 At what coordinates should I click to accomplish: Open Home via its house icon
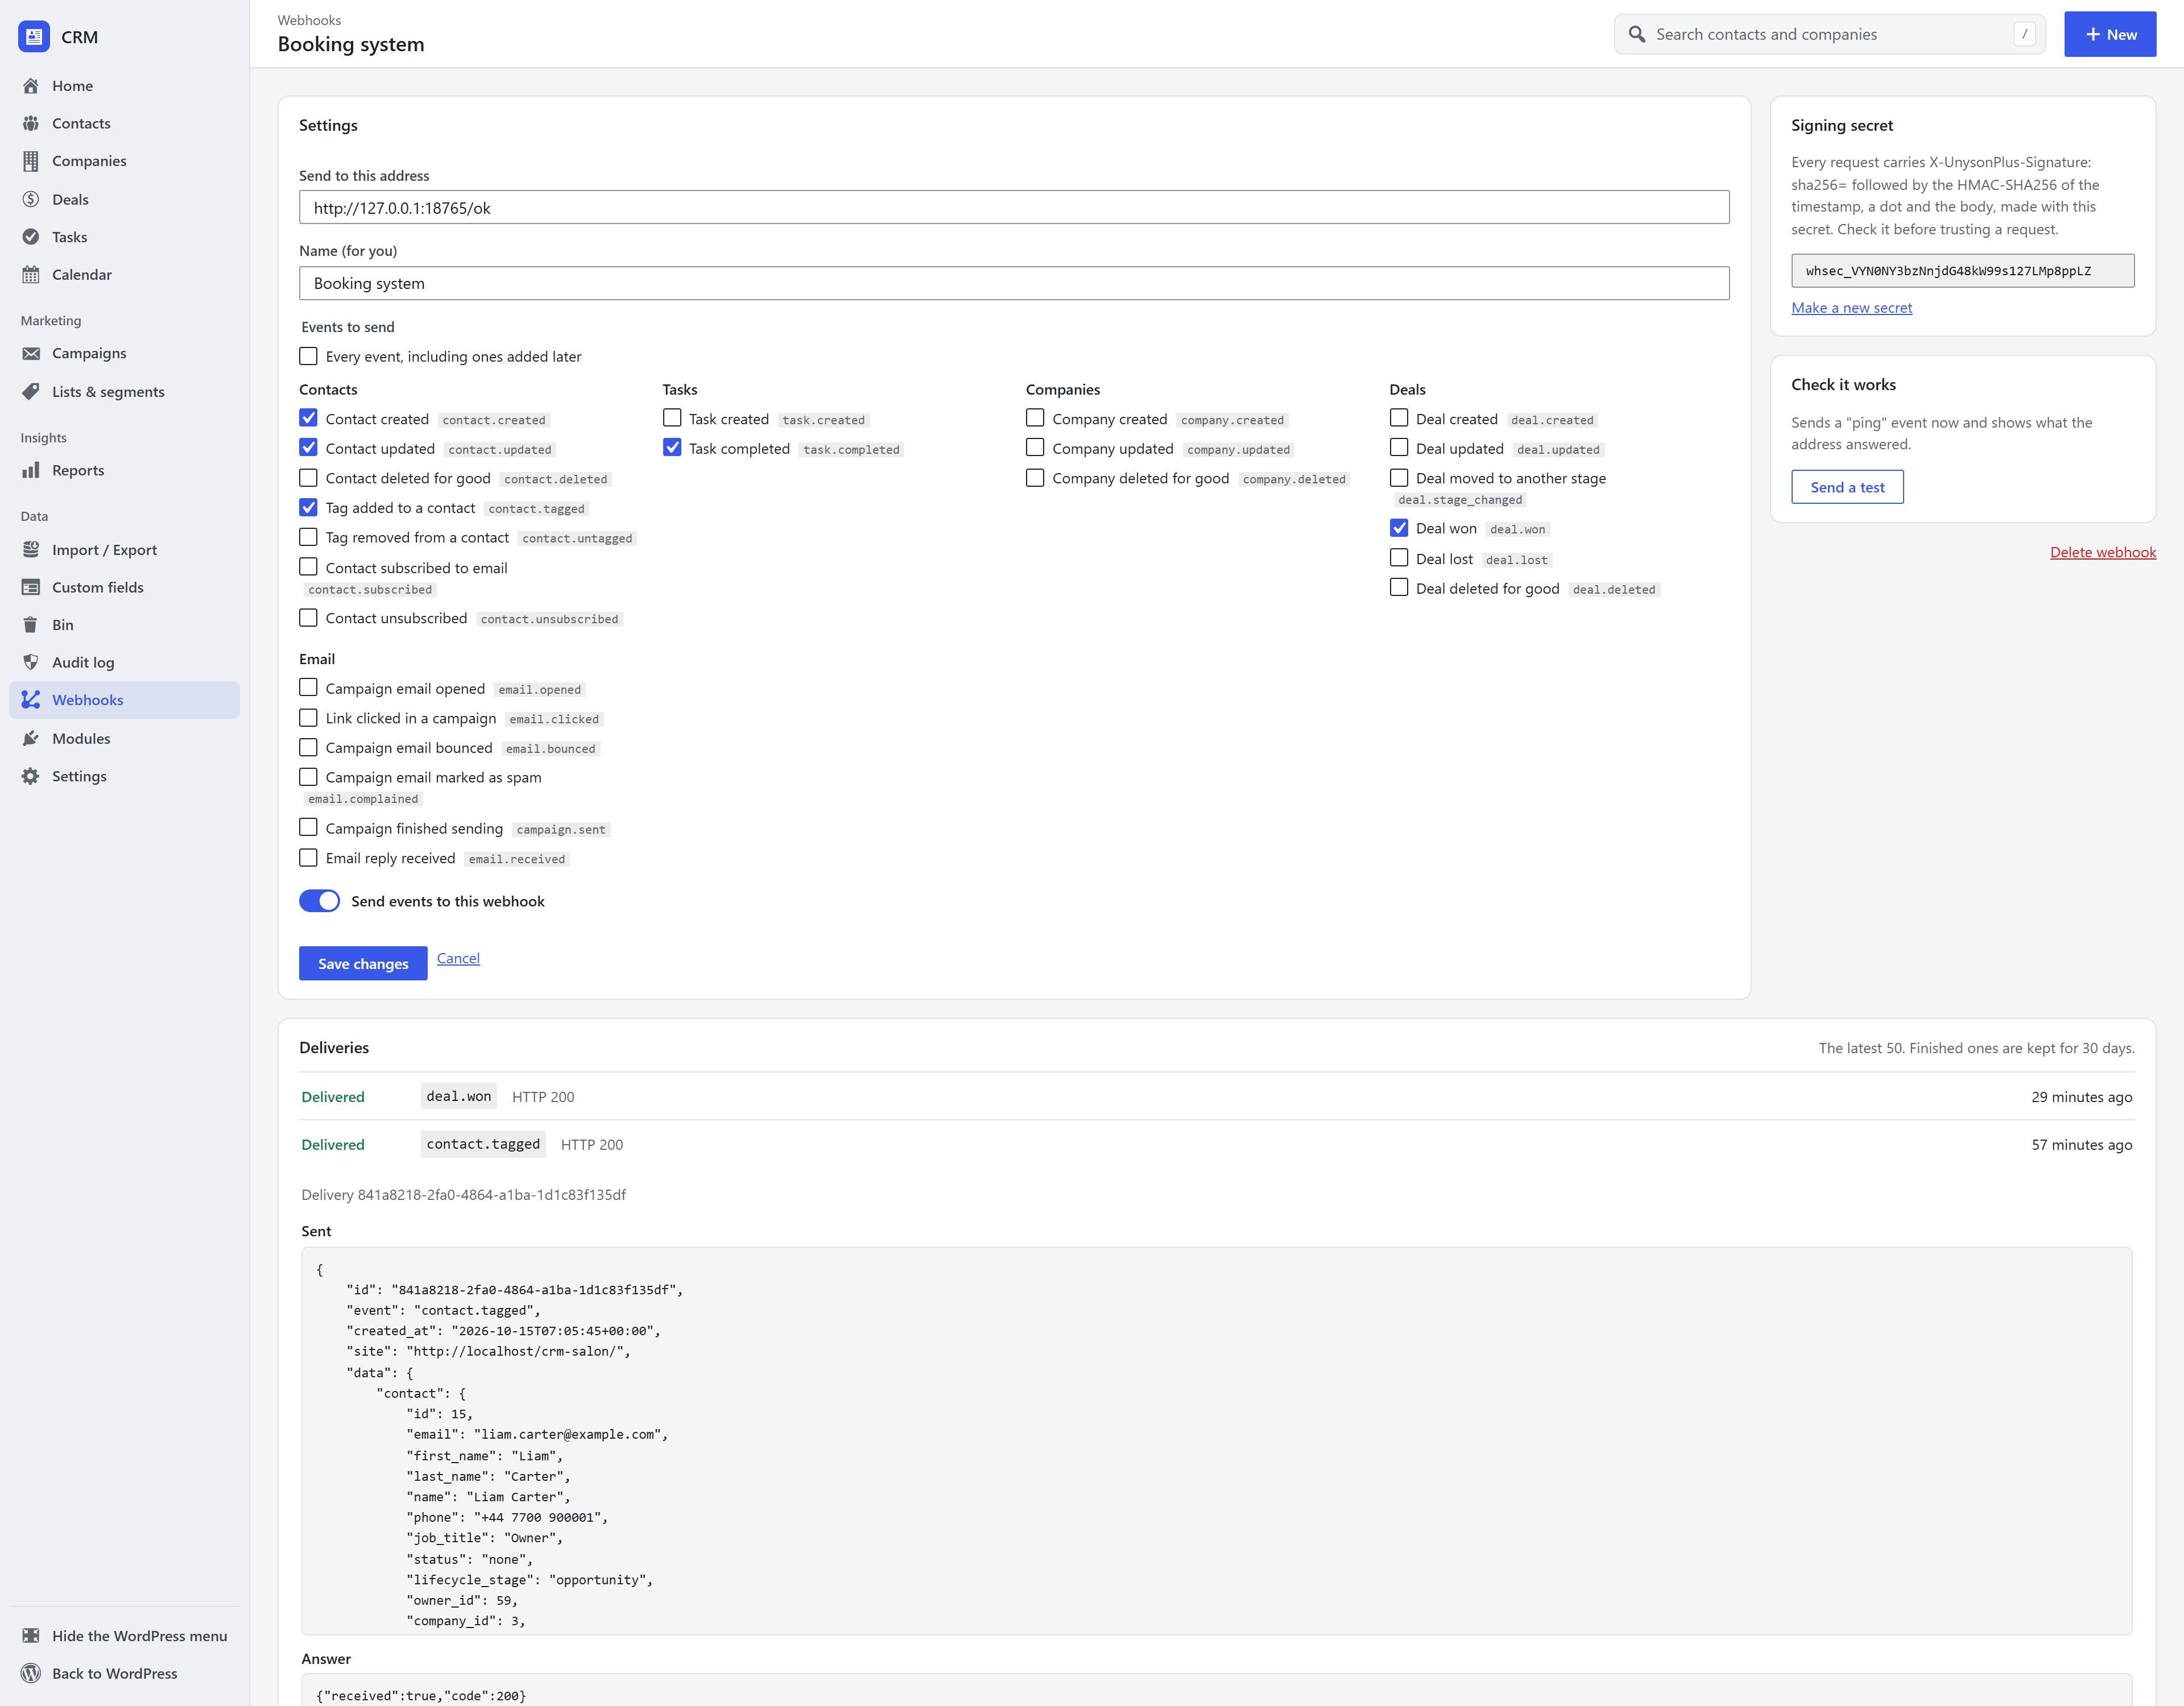(x=31, y=86)
